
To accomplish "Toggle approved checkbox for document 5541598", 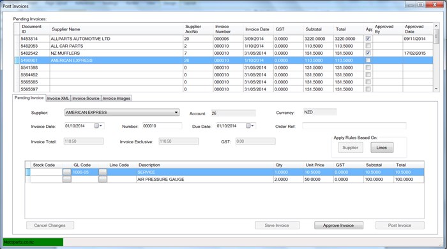I will tap(368, 68).
